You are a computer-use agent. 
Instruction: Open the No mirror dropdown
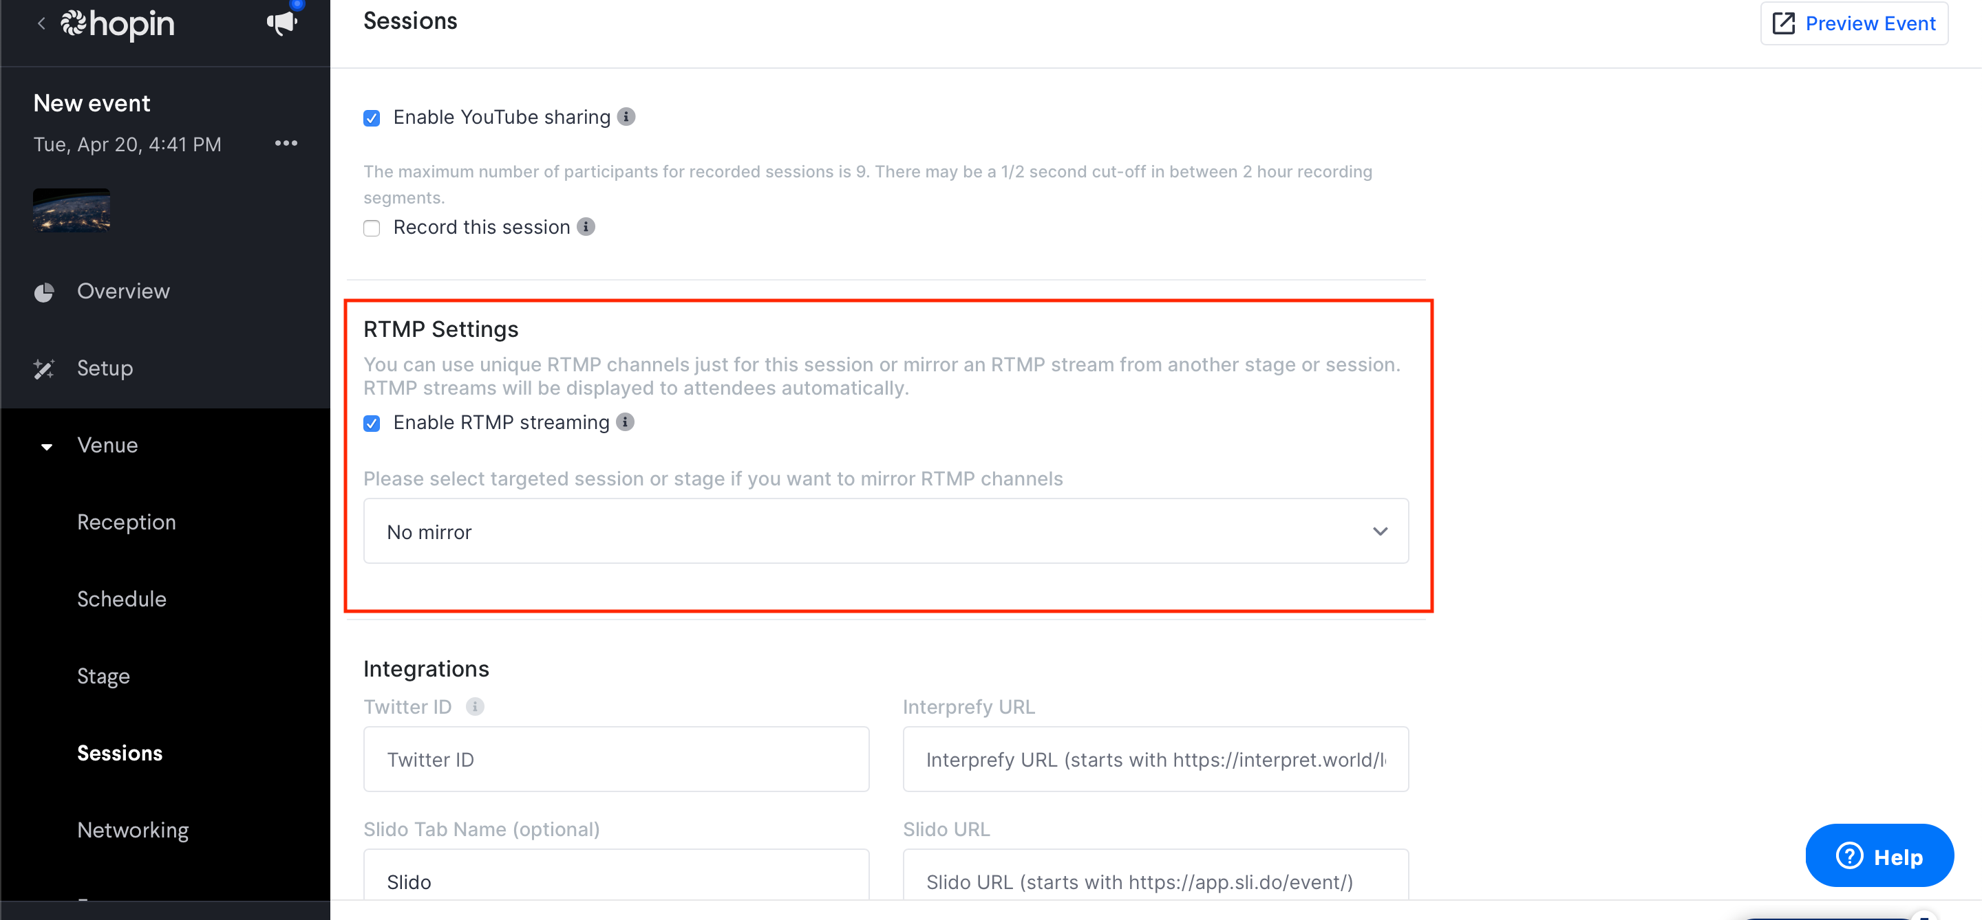click(x=886, y=531)
